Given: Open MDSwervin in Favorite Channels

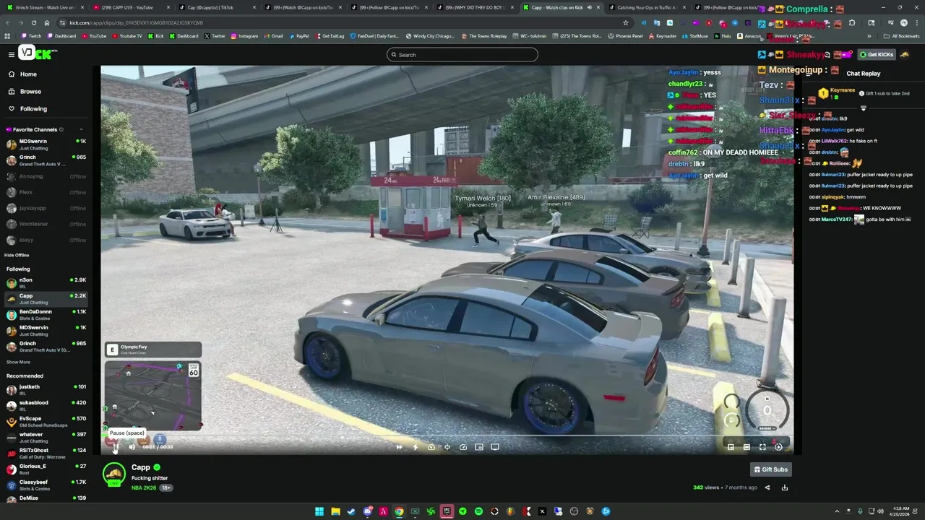Looking at the screenshot, I should click(x=46, y=144).
